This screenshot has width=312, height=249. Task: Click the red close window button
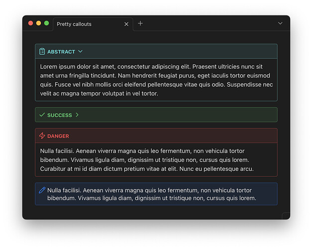(x=31, y=23)
